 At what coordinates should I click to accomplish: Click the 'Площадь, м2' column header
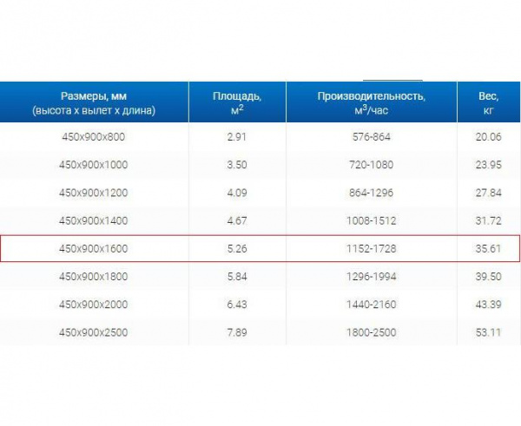(237, 102)
